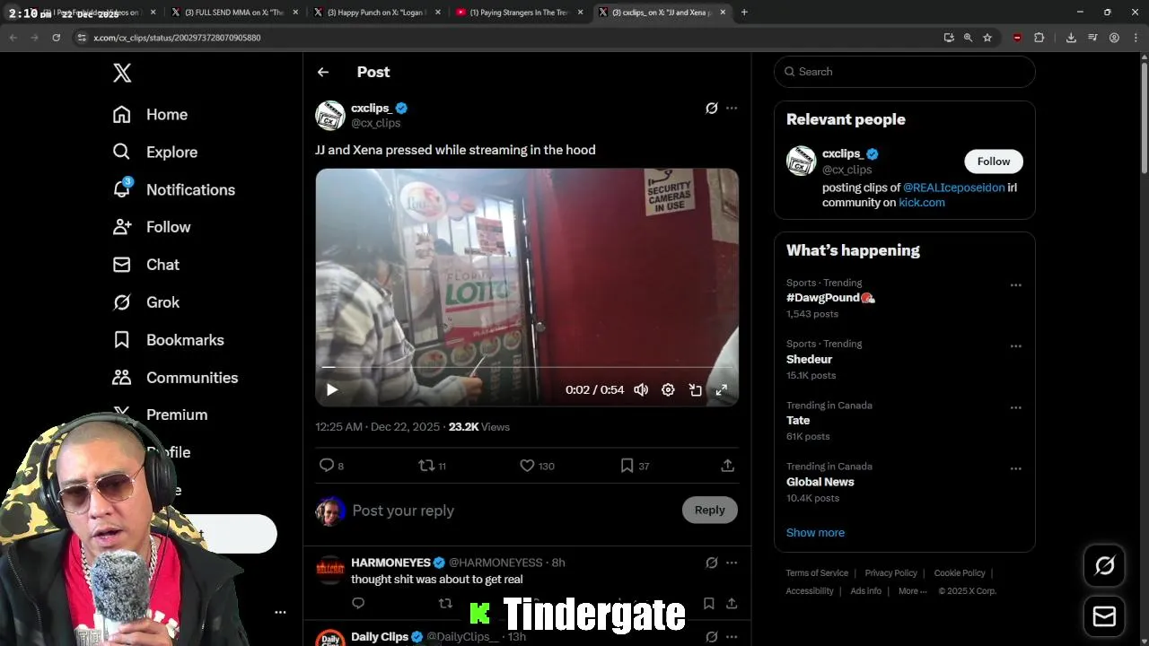This screenshot has height=646, width=1149.
Task: Click Grok icon on HARMONEYES reply
Action: click(711, 563)
